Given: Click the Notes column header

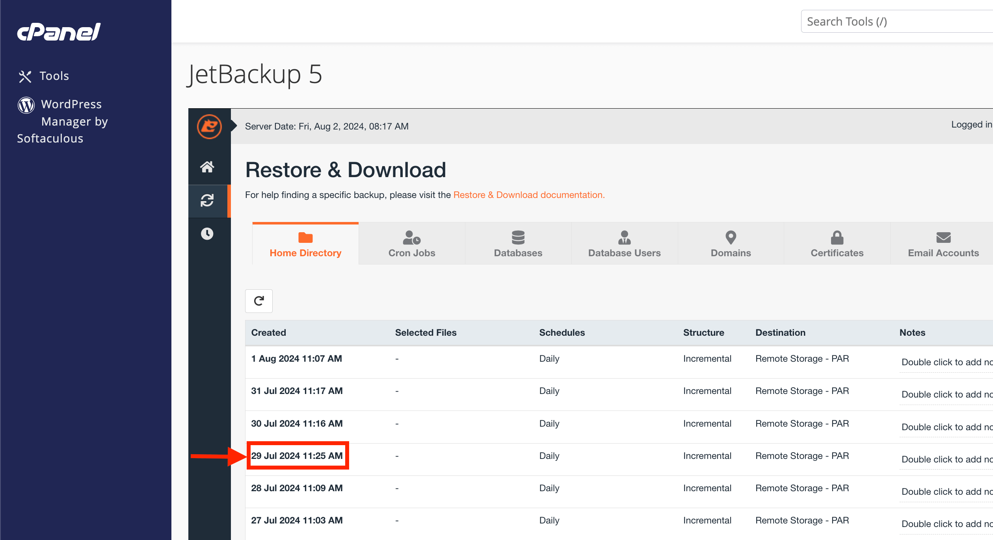Looking at the screenshot, I should (912, 333).
